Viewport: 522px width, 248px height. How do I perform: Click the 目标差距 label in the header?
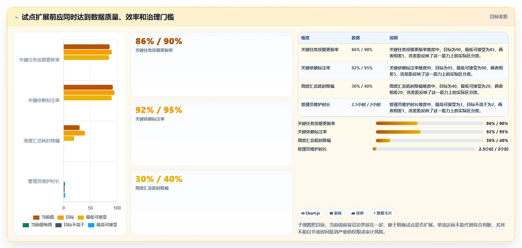coord(498,17)
